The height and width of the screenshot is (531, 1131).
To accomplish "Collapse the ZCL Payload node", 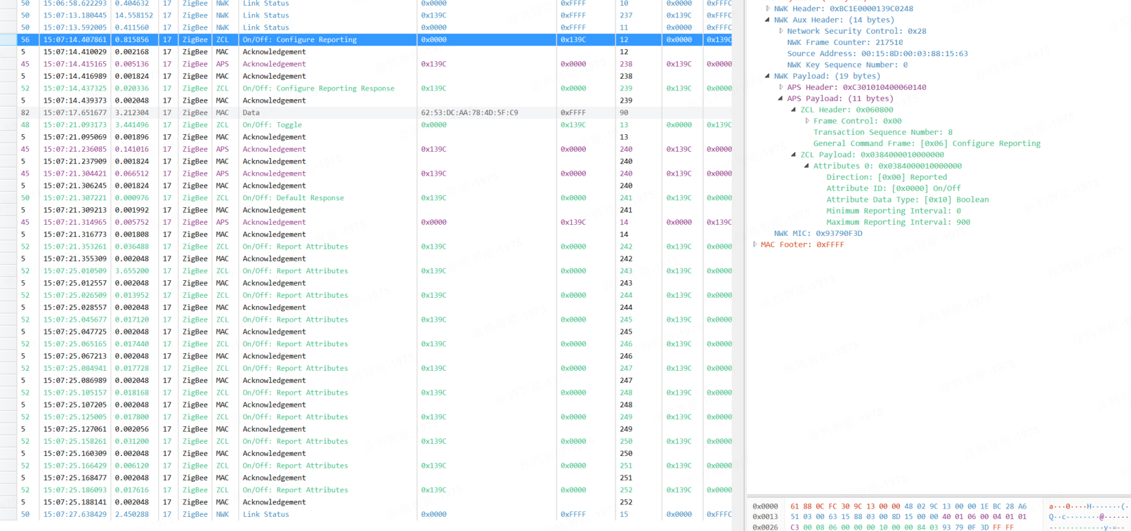I will pos(794,155).
